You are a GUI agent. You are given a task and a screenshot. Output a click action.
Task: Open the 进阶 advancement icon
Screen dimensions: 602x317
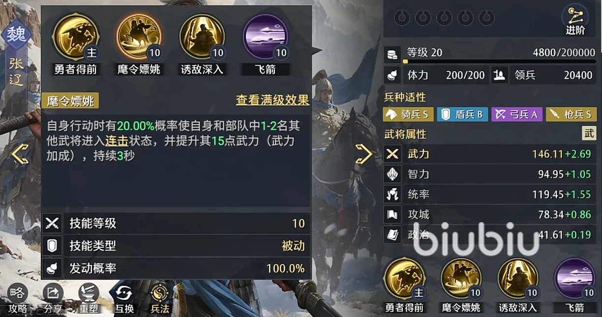coord(575,21)
